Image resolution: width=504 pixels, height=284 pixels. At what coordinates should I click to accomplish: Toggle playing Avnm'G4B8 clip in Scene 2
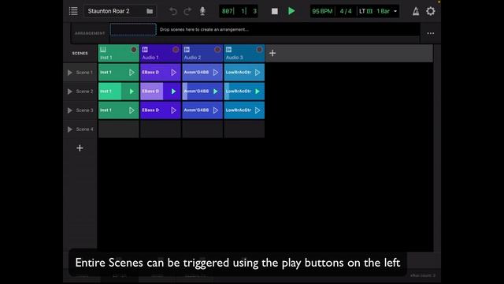click(x=216, y=92)
